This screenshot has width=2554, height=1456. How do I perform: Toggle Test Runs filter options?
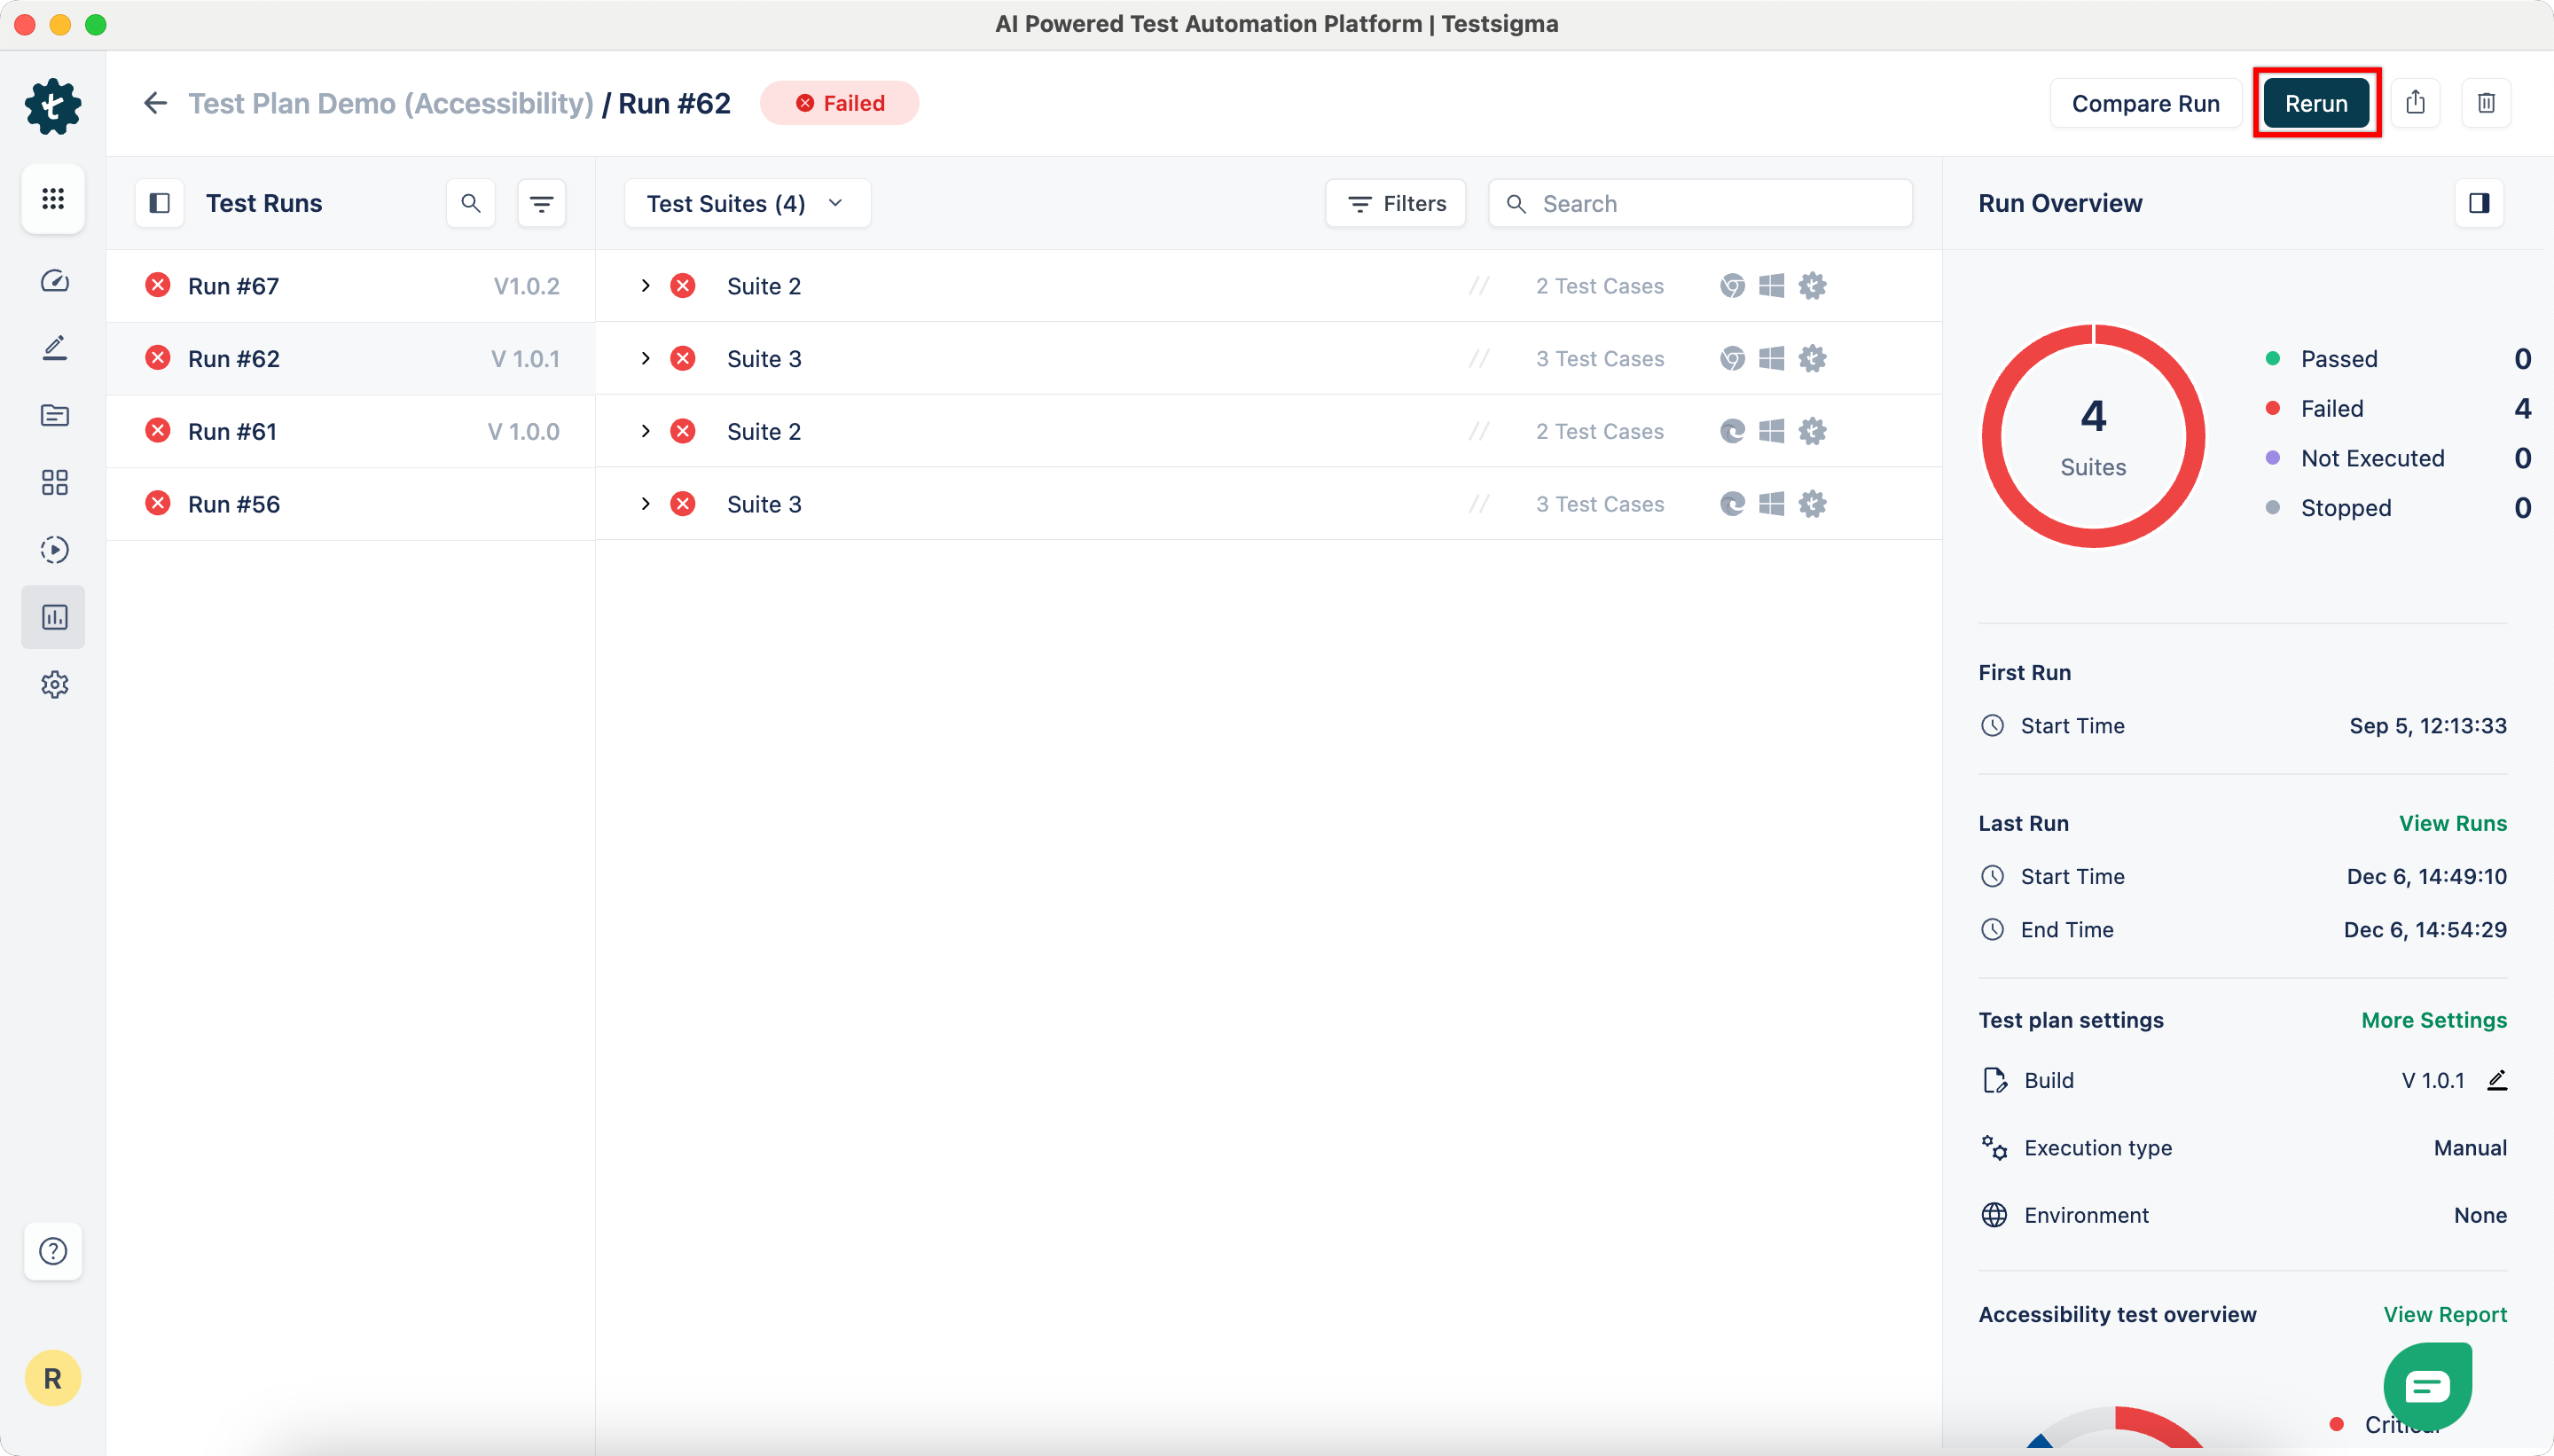point(541,204)
